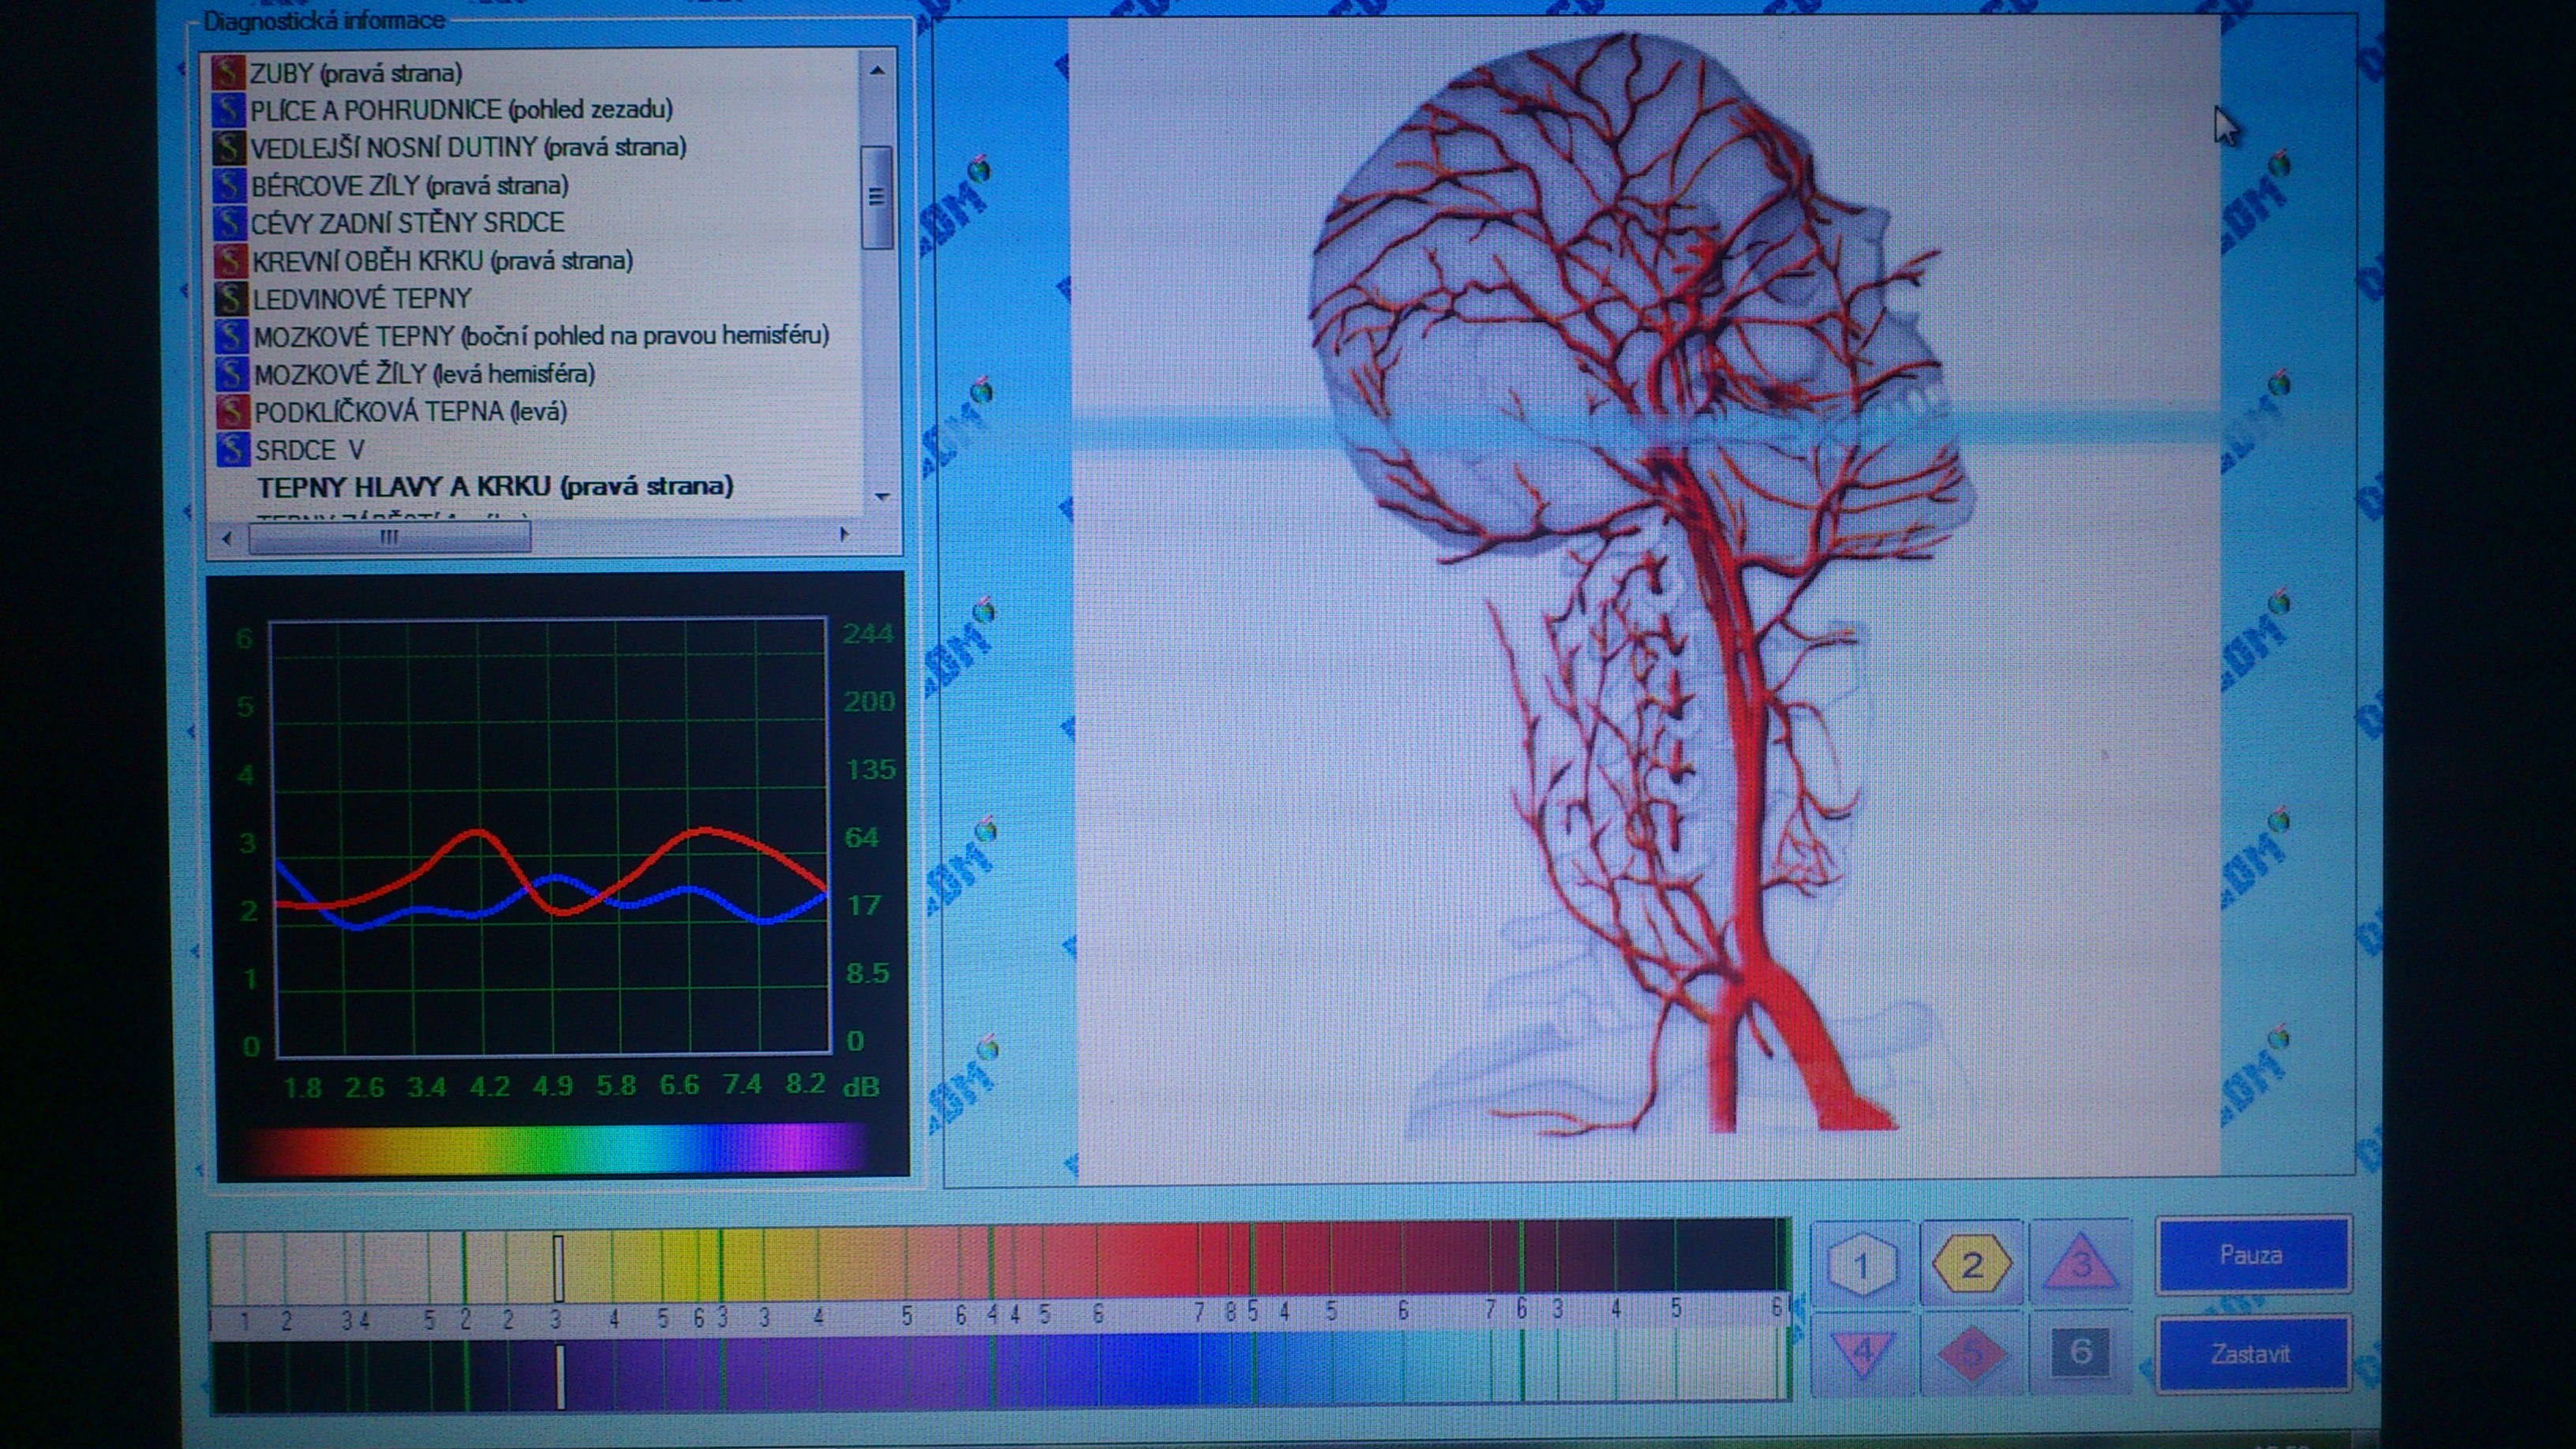2576x1449 pixels.
Task: Select VEDLEJŠÍ NOSNÍ DUTINY (pravá strana)
Action: [468, 147]
